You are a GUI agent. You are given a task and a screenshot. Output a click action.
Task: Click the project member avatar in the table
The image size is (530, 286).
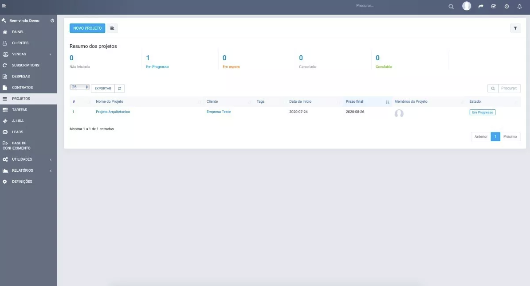click(399, 113)
